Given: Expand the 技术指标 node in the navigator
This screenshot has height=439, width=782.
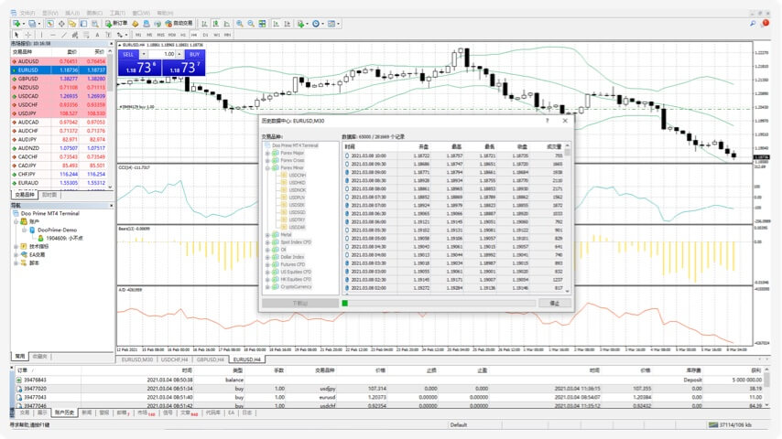Looking at the screenshot, I should pyautogui.click(x=17, y=247).
